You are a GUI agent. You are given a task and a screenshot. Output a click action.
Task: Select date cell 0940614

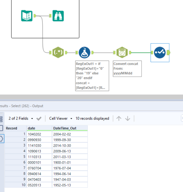39,174
